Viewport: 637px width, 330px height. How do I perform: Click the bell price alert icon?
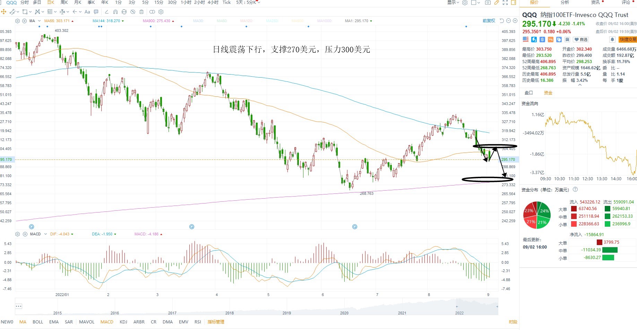click(x=612, y=40)
